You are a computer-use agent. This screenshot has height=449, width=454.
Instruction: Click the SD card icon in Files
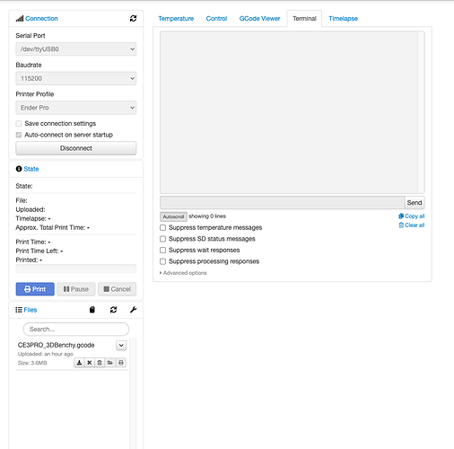tap(92, 310)
